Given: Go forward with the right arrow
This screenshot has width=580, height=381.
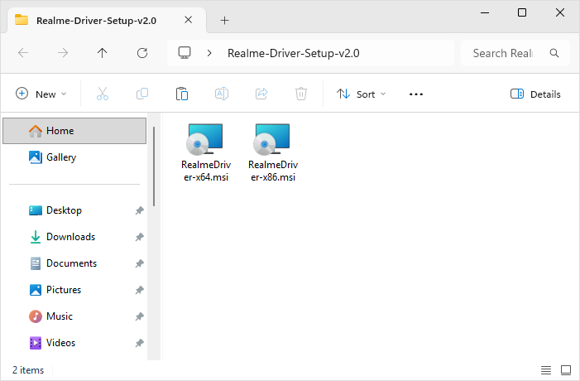Looking at the screenshot, I should pyautogui.click(x=63, y=53).
